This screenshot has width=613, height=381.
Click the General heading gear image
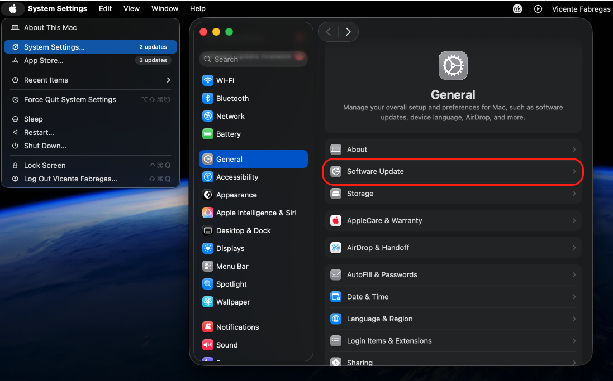click(453, 66)
